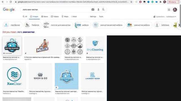Bookmark this page with the star icon
The width and height of the screenshot is (181, 101).
131,2
